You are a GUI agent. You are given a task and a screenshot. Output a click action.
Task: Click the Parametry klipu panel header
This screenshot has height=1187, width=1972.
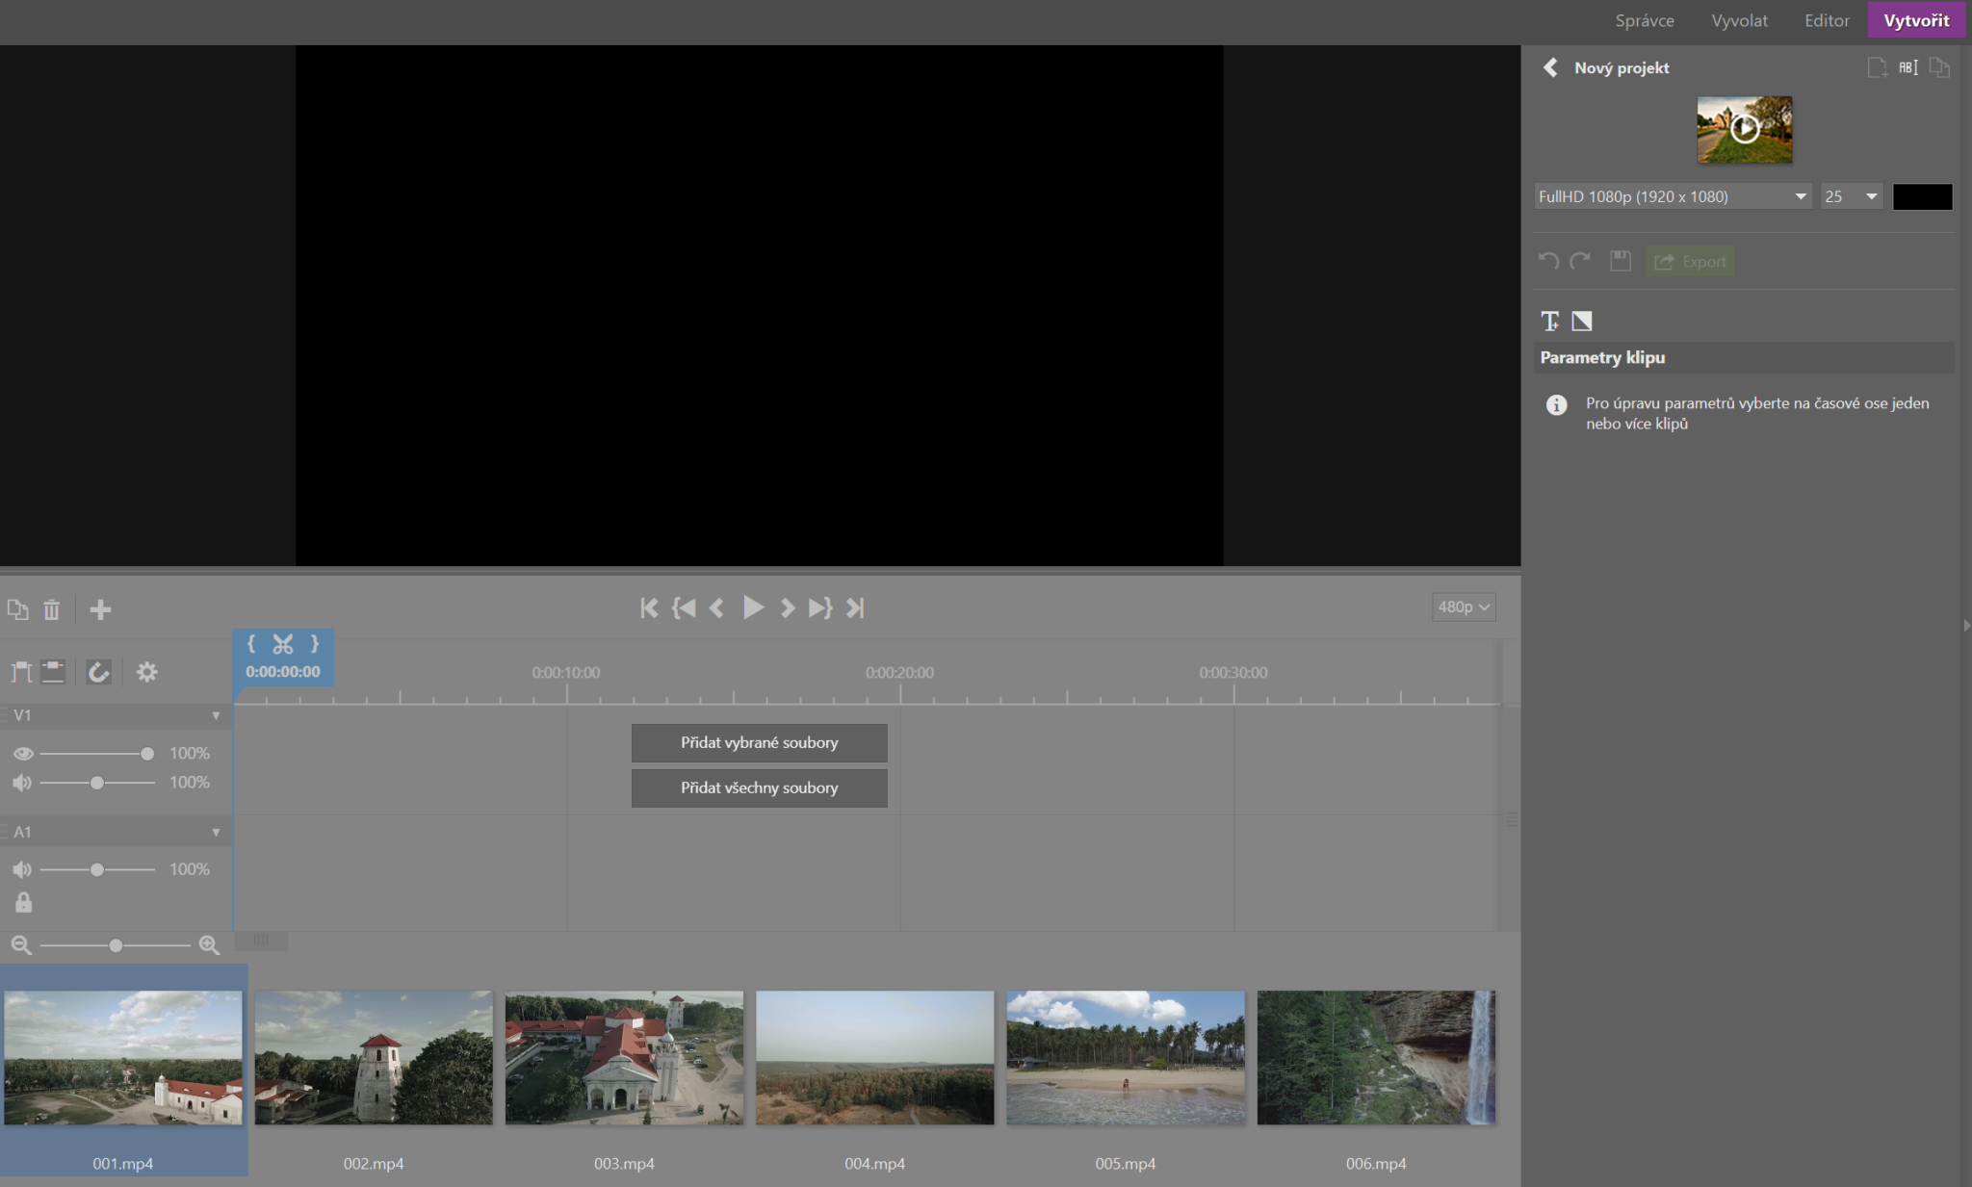[1744, 357]
